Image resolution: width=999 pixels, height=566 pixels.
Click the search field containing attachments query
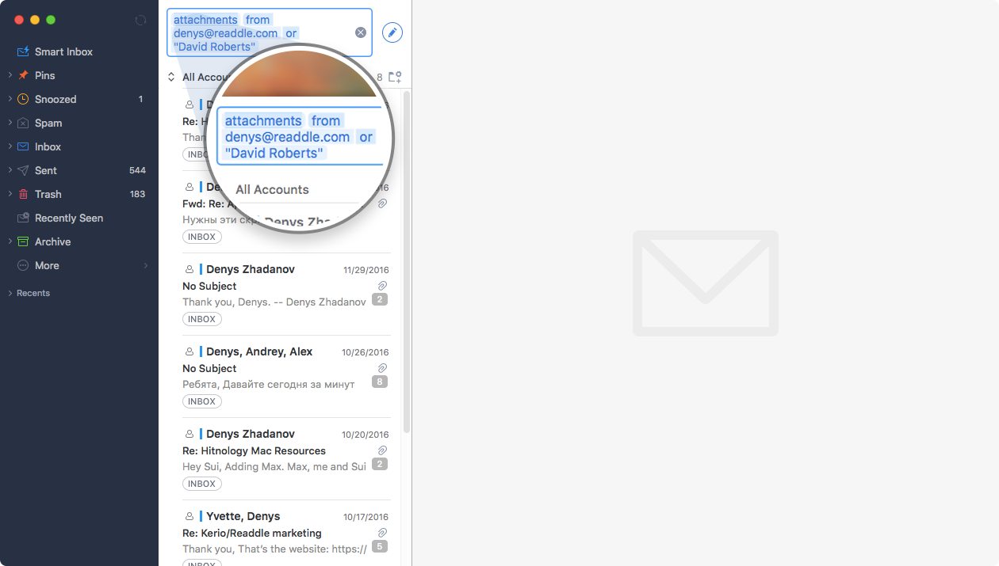270,32
